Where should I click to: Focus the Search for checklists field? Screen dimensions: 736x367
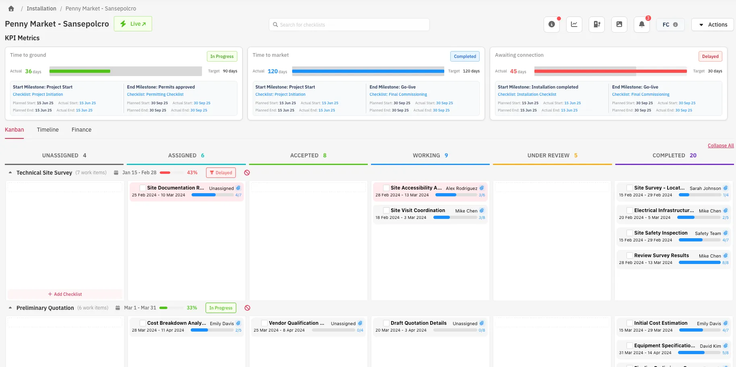pos(349,25)
